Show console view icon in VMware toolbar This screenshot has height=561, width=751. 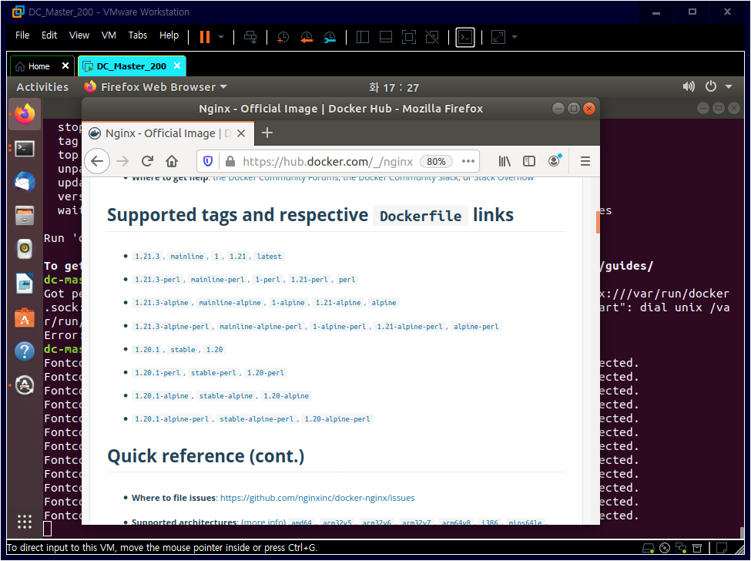[x=465, y=37]
